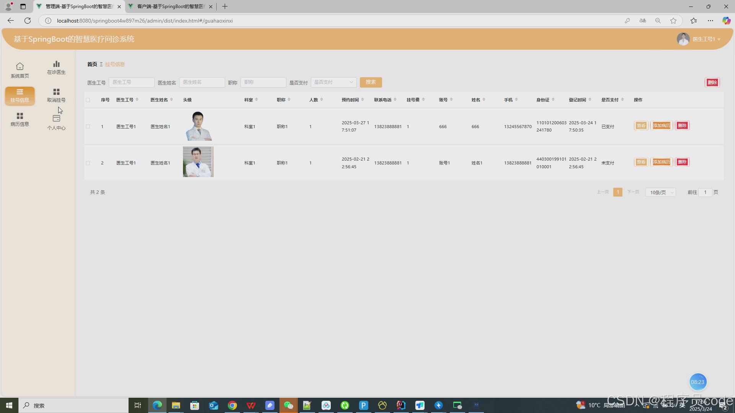
Task: Open 取消挂号 grid icon in sidebar
Action: click(56, 92)
